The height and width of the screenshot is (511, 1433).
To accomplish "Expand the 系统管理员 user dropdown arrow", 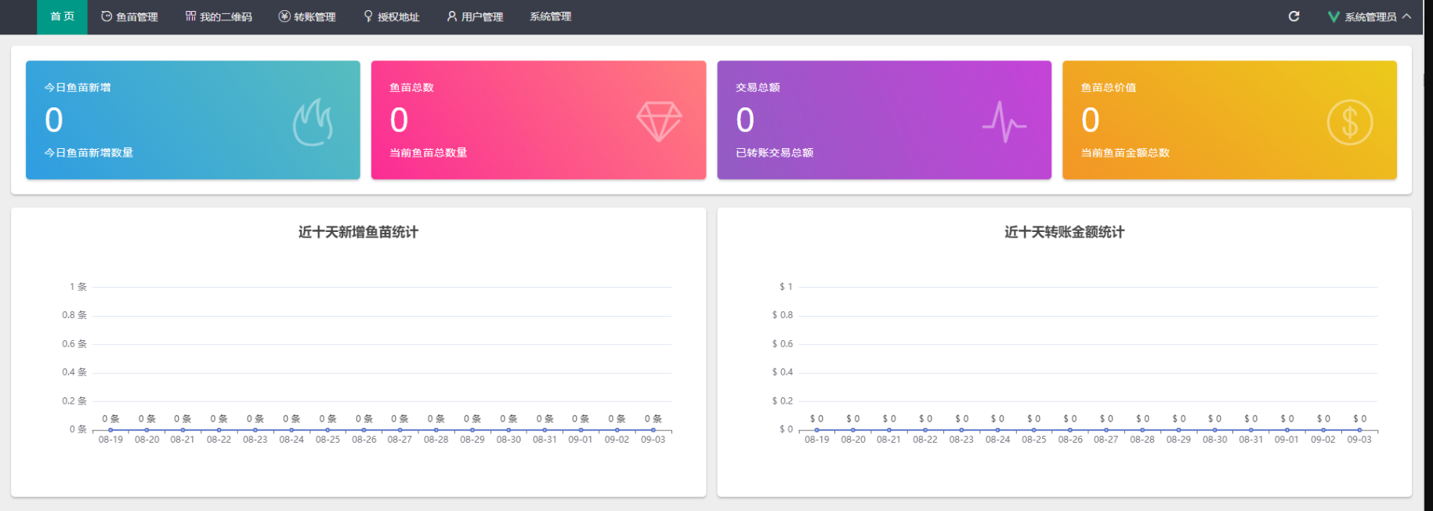I will (1406, 16).
